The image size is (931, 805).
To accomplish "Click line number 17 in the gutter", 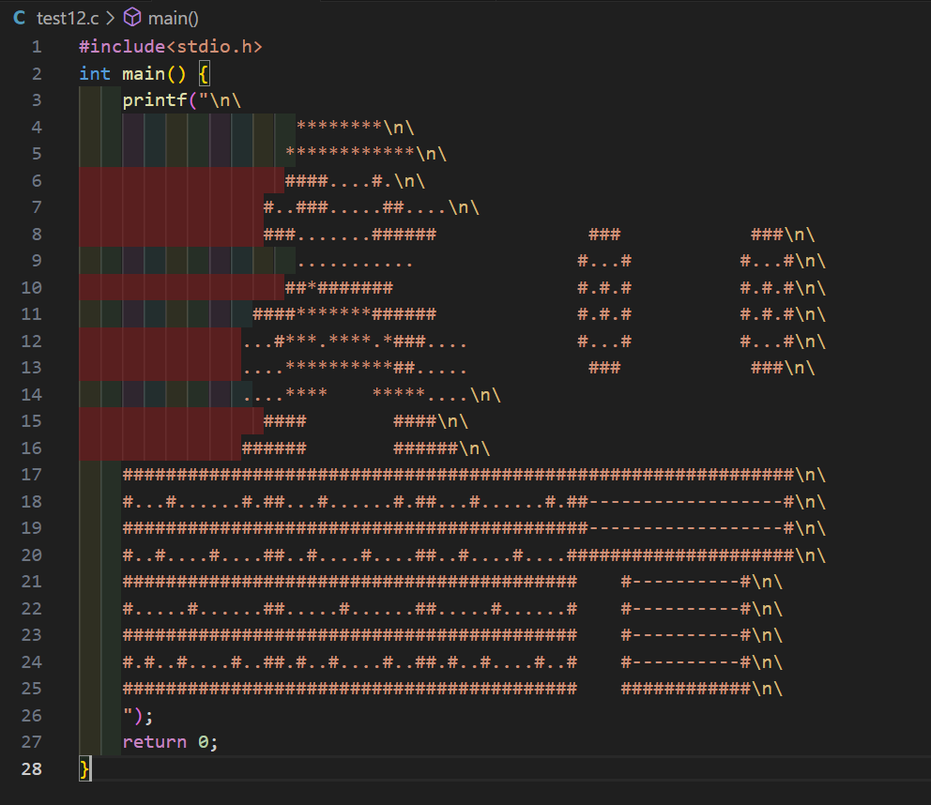I will 32,475.
